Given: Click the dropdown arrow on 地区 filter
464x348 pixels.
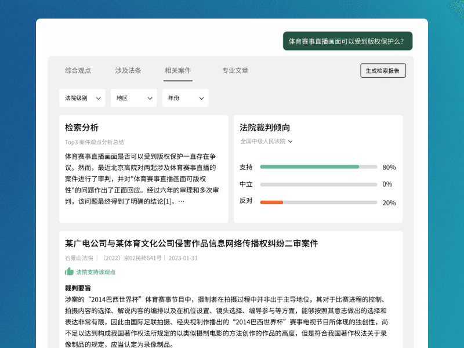Looking at the screenshot, I should point(150,97).
